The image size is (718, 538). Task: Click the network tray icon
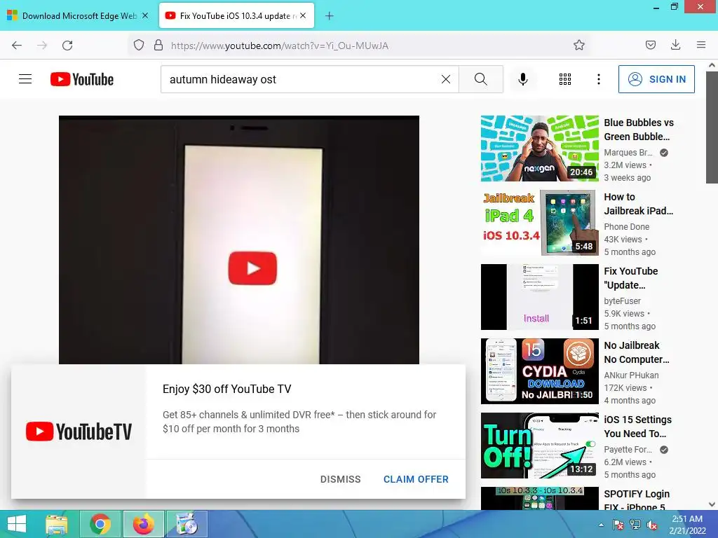635,525
